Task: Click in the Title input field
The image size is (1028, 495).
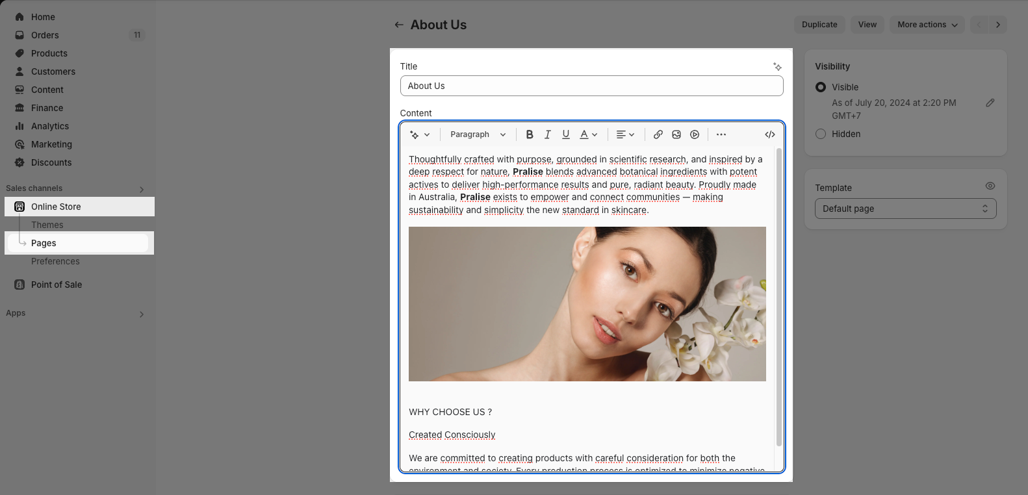Action: click(591, 86)
